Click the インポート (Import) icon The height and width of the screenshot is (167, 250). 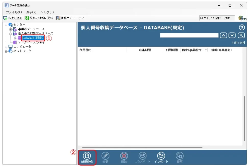pyautogui.click(x=161, y=156)
